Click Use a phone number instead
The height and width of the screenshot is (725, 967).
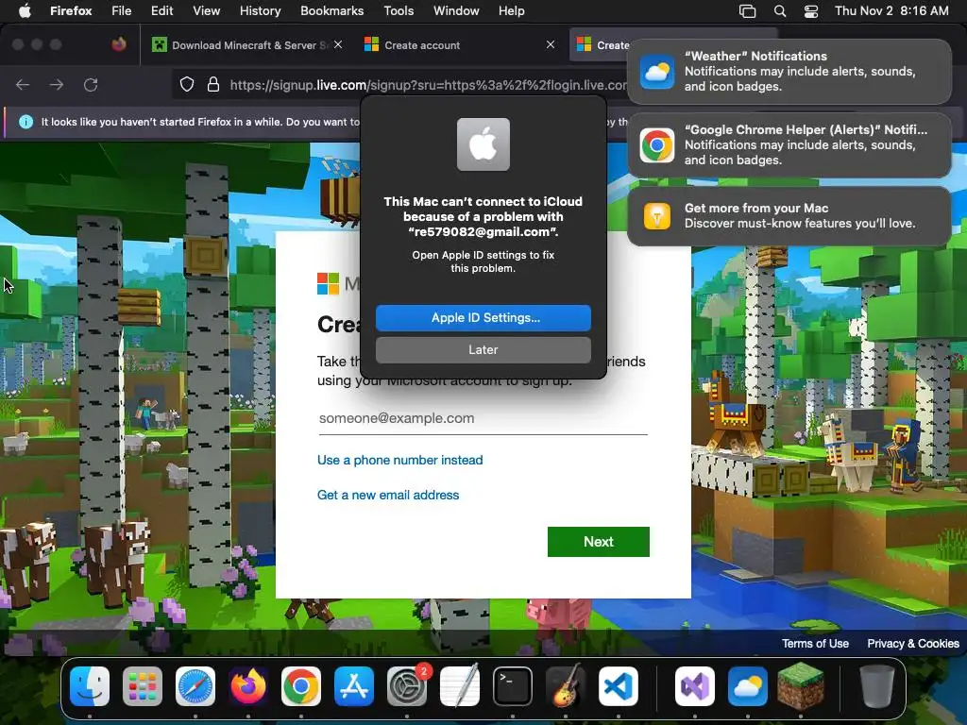[x=400, y=460]
